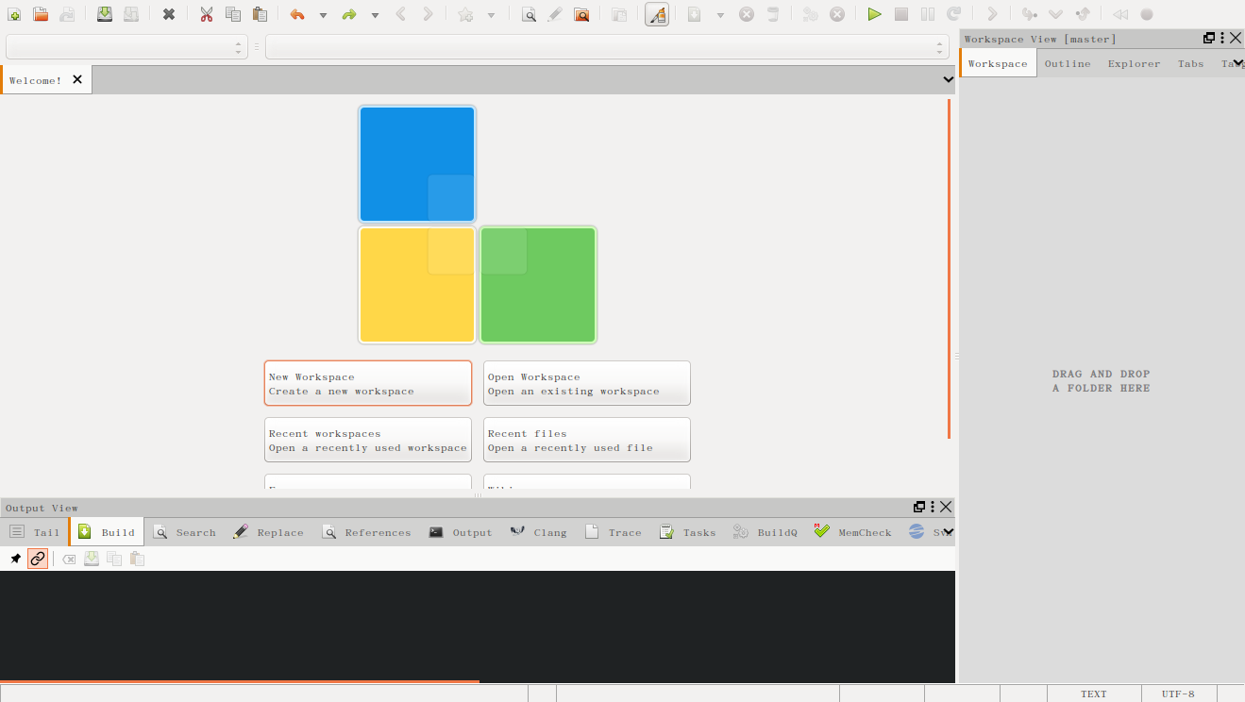Open the Undo history dropdown arrow
Screen dimensions: 1245x702
[323, 15]
